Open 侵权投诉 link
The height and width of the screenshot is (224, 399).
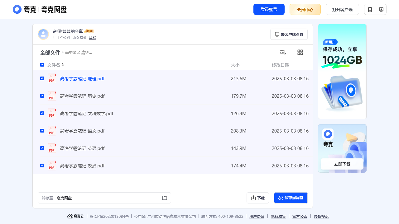[x=321, y=217]
